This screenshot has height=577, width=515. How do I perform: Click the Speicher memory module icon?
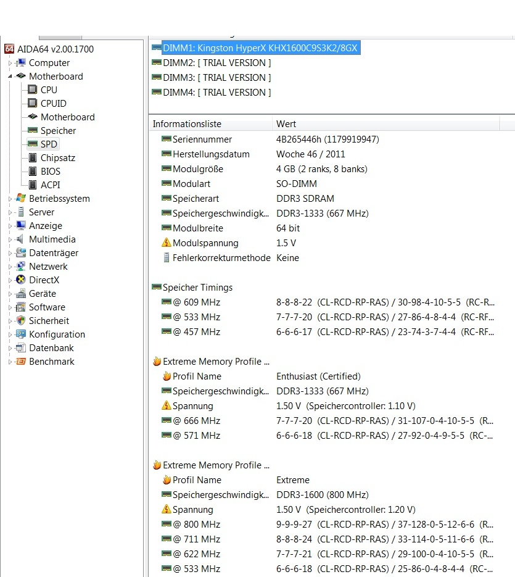click(x=33, y=130)
